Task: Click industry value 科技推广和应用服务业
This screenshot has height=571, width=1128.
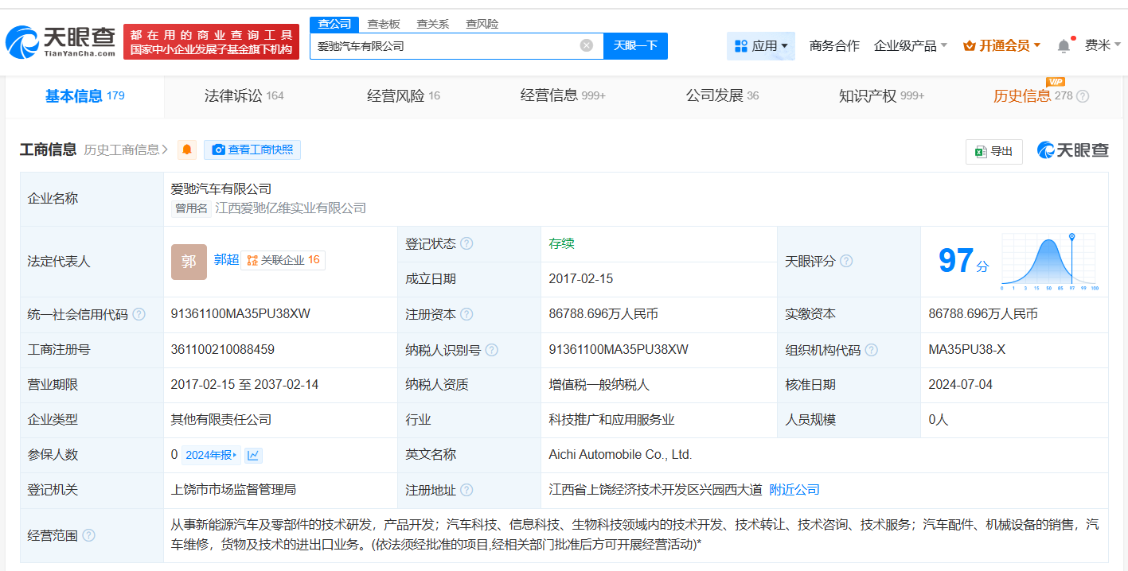Action: coord(611,420)
